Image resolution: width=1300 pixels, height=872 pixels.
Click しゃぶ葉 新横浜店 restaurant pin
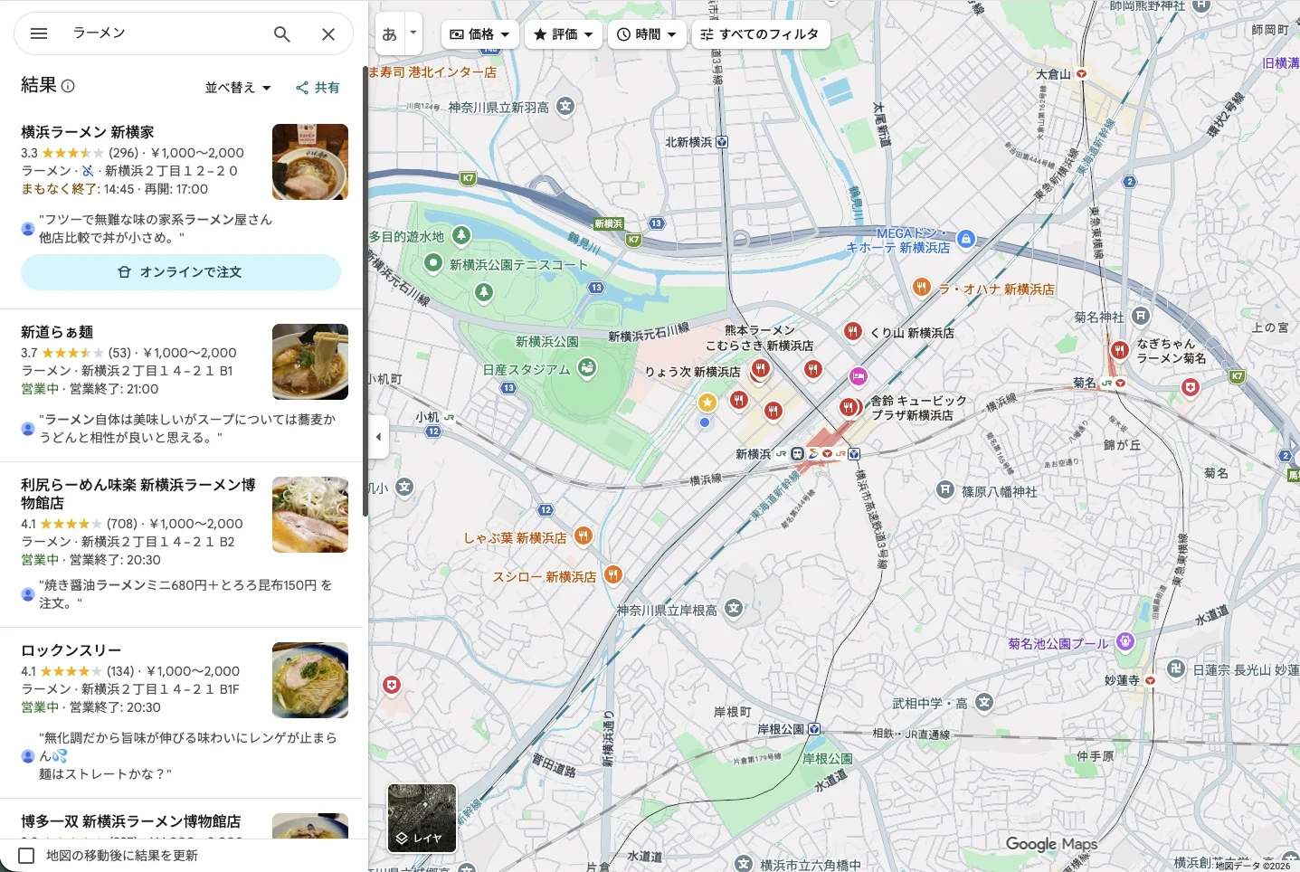tap(584, 536)
